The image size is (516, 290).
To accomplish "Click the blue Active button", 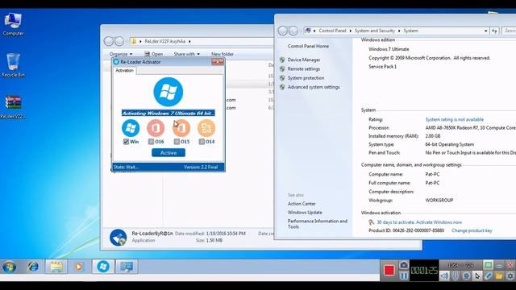I will point(169,153).
